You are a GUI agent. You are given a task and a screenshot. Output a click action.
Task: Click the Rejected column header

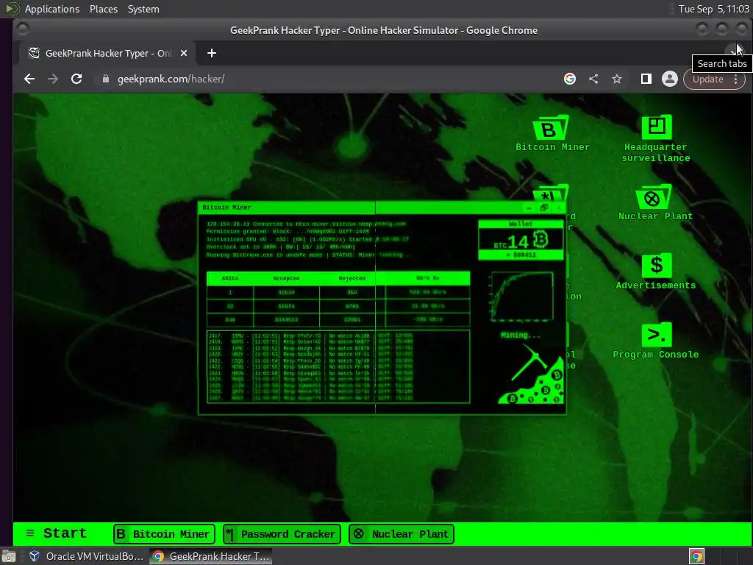pyautogui.click(x=352, y=278)
